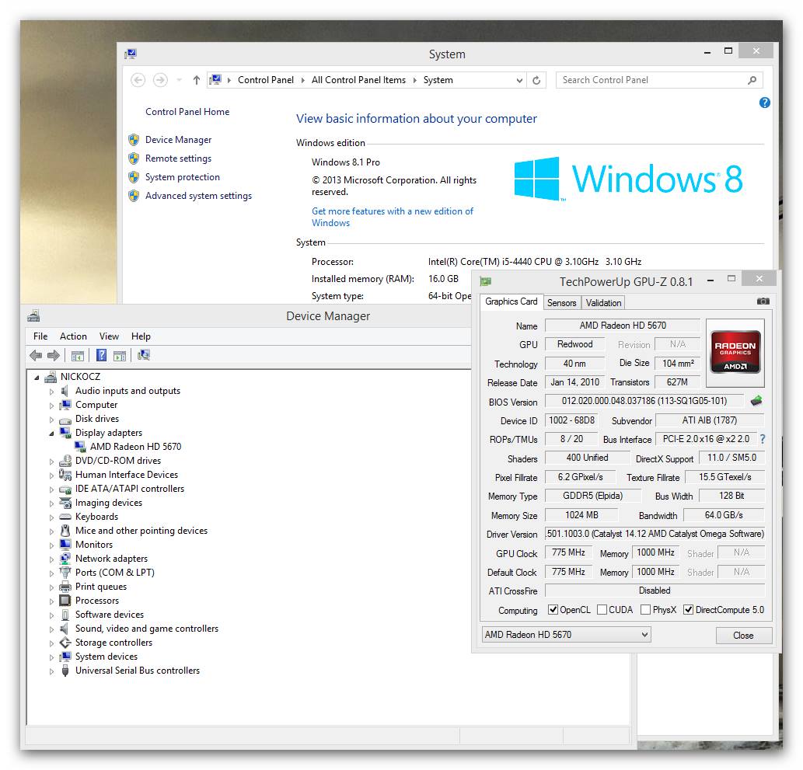Image resolution: width=803 pixels, height=770 pixels.
Task: Click the blue help icon in System window
Action: [764, 103]
